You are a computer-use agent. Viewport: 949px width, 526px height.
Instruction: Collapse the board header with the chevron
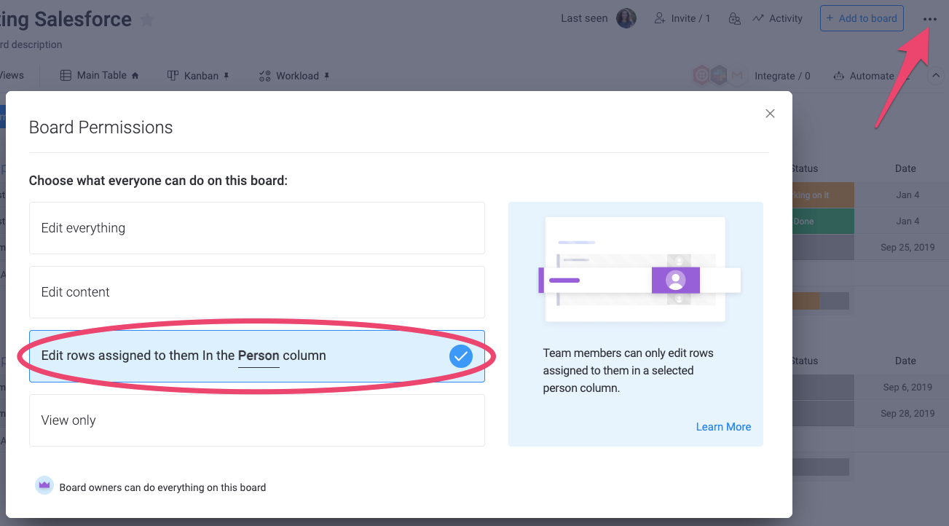[935, 75]
